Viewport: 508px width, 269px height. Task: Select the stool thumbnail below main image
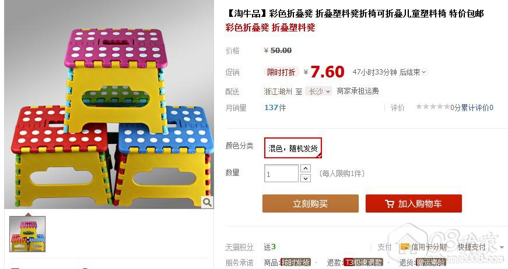pyautogui.click(x=27, y=234)
